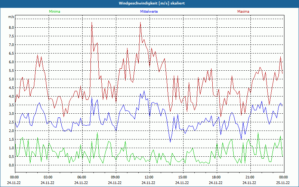Select the blue "Mittelwerte" legend label
The image size is (299, 187).
pyautogui.click(x=149, y=12)
